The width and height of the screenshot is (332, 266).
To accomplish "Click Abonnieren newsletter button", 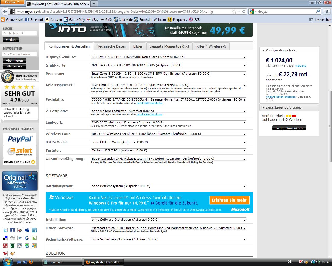I will pyautogui.click(x=14, y=61).
